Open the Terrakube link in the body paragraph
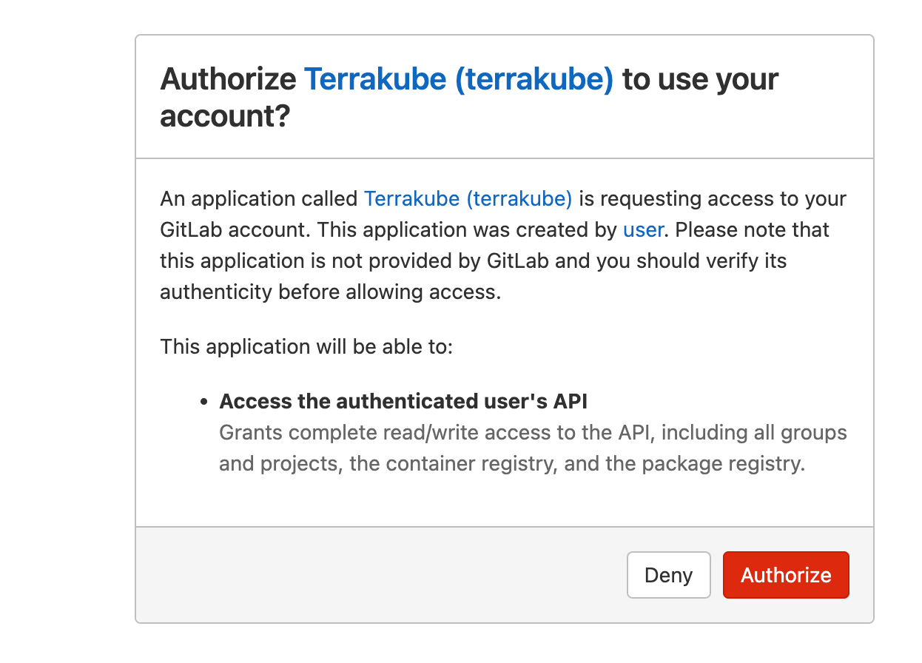922x663 pixels. tap(468, 198)
